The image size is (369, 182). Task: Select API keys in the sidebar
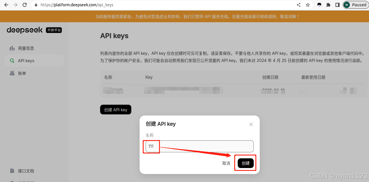click(34, 61)
